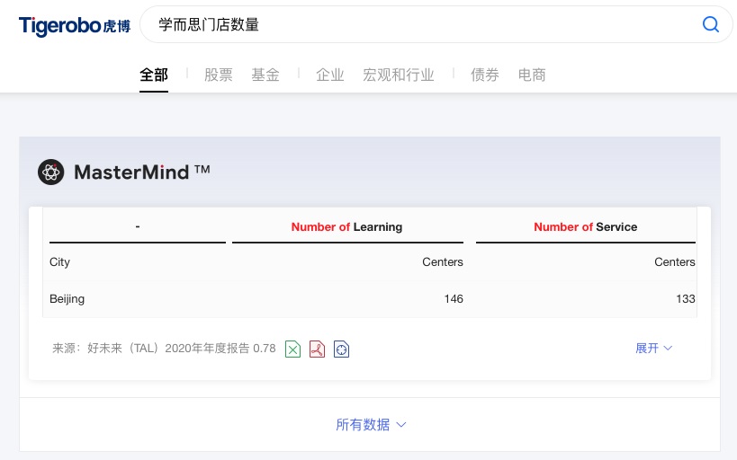Click the Number of Learning column header
Screen dimensions: 737x460
[x=346, y=226]
